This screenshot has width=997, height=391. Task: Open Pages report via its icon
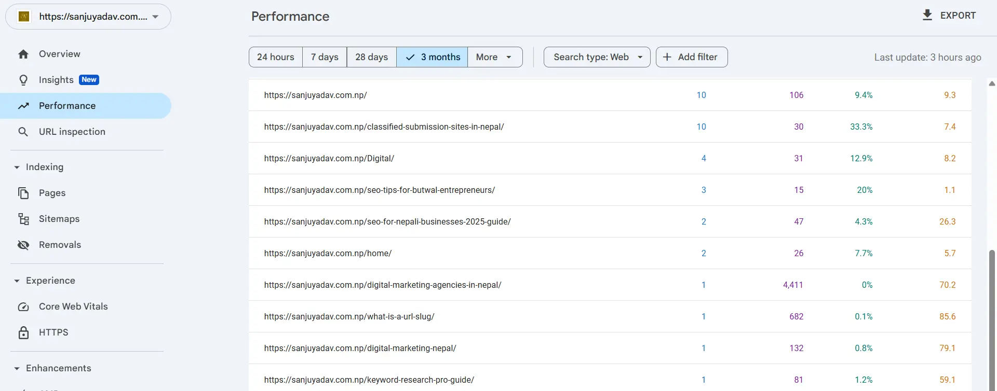pyautogui.click(x=23, y=193)
